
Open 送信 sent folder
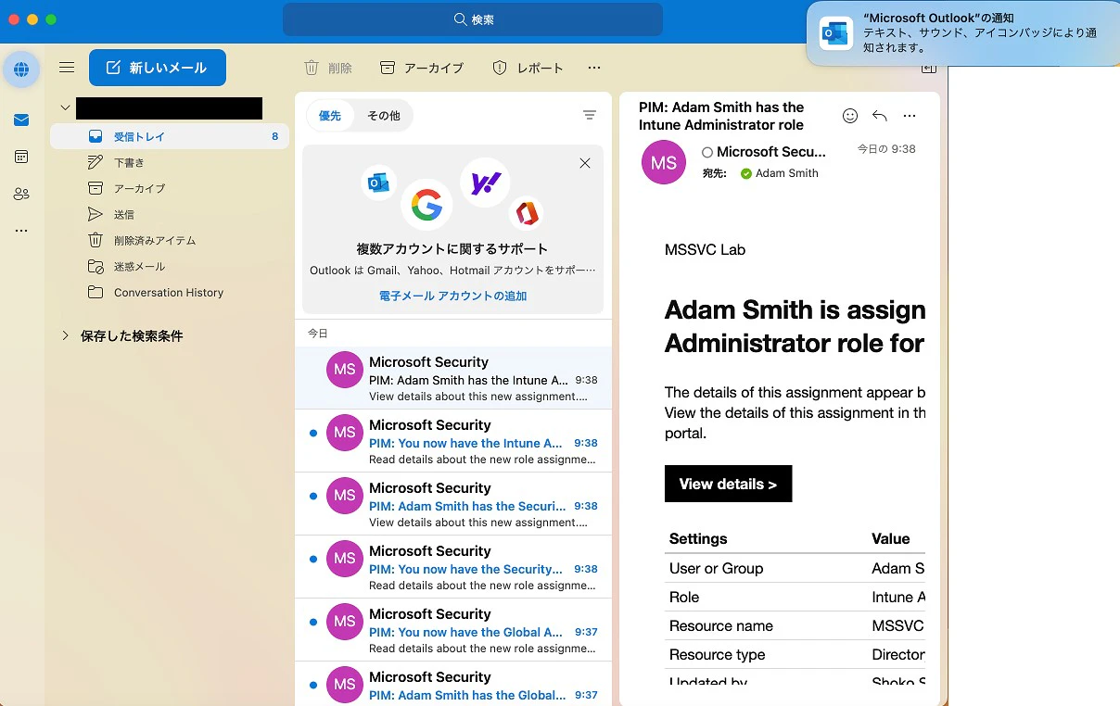click(x=170, y=214)
